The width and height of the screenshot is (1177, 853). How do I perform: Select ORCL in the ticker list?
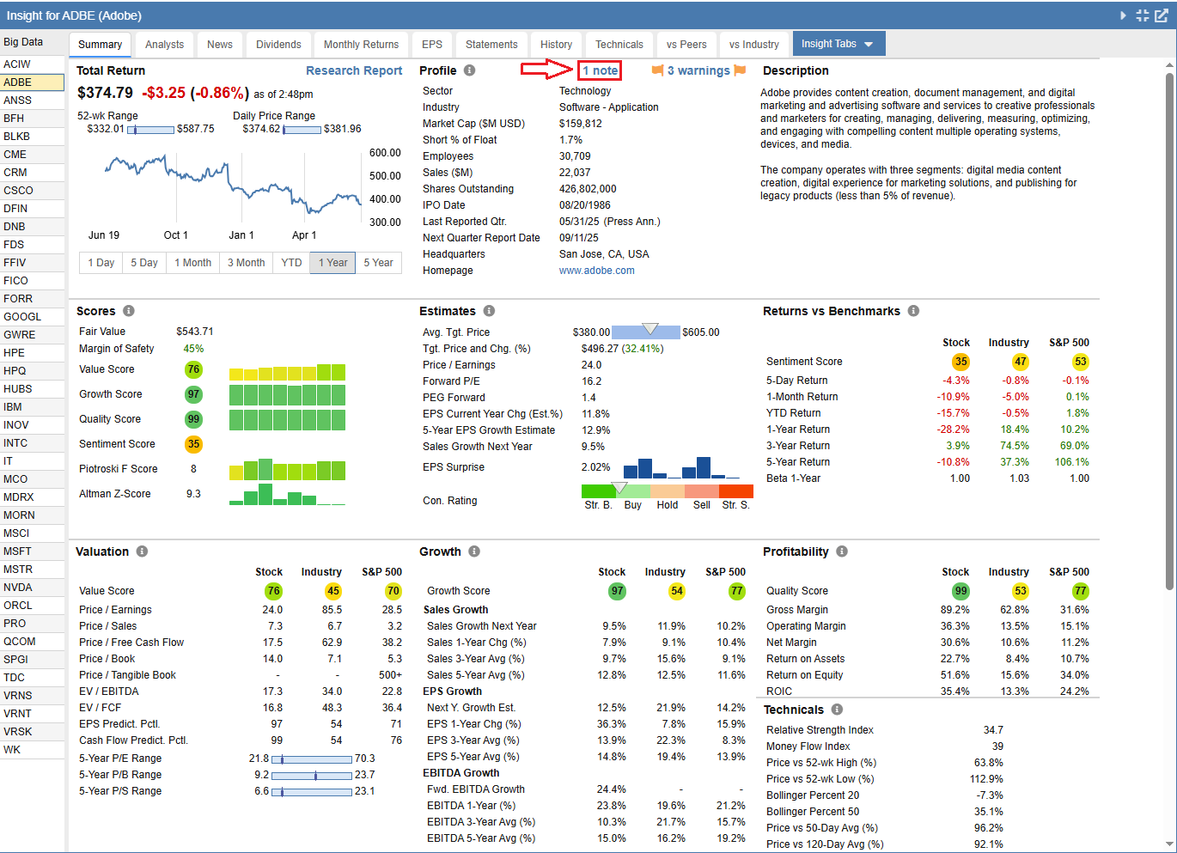point(32,606)
